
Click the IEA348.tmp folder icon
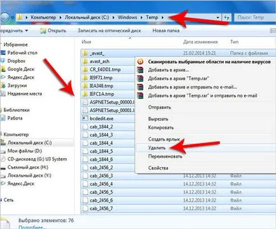(85, 86)
